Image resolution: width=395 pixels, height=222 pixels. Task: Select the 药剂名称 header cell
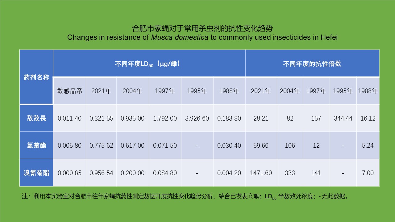pos(36,77)
